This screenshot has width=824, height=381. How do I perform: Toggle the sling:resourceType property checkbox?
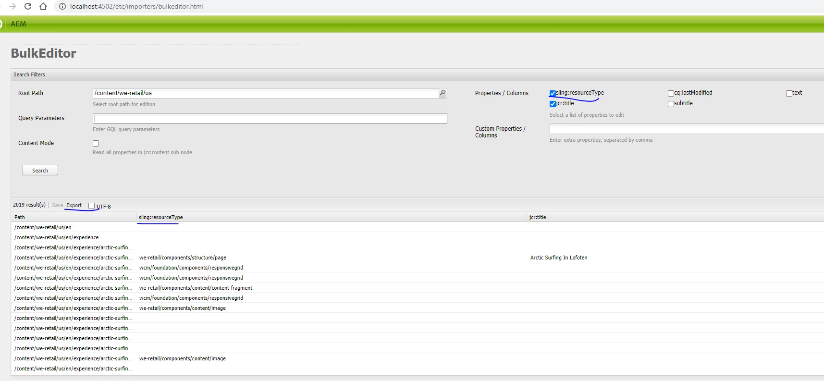pos(553,93)
